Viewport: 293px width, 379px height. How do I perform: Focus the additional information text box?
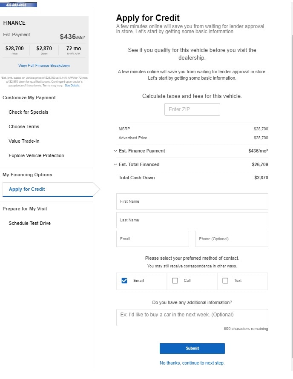click(x=192, y=317)
